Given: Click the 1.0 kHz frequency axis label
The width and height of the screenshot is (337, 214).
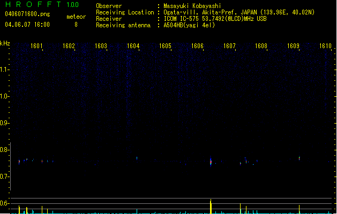Looking at the screenshot, I should click(4, 96).
